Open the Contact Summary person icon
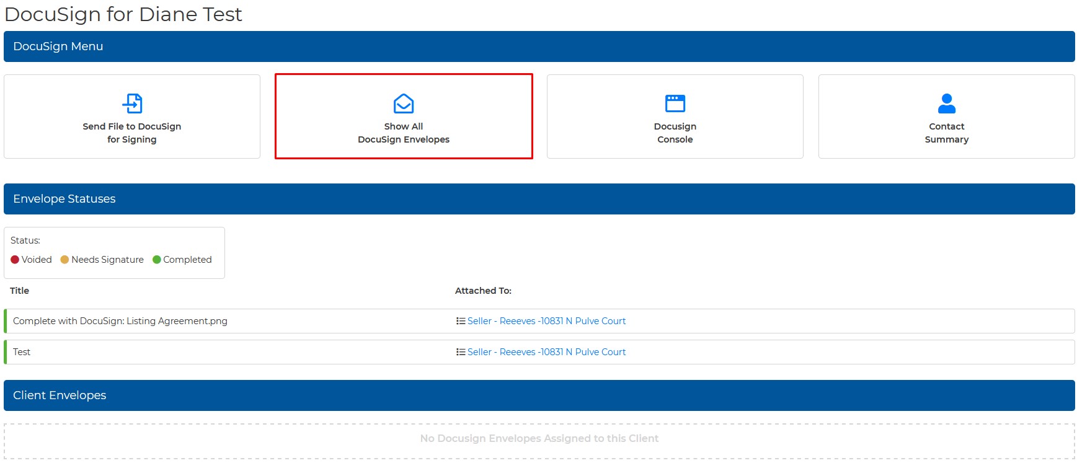The image size is (1077, 463). point(947,104)
